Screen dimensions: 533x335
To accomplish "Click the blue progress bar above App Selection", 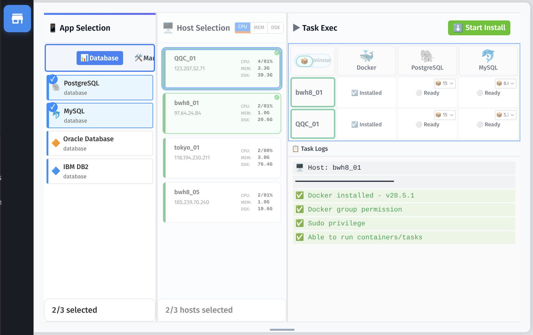I will tap(100, 13).
